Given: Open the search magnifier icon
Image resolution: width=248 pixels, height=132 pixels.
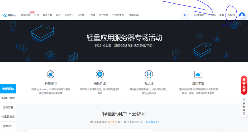Looking at the screenshot, I should (x=185, y=15).
